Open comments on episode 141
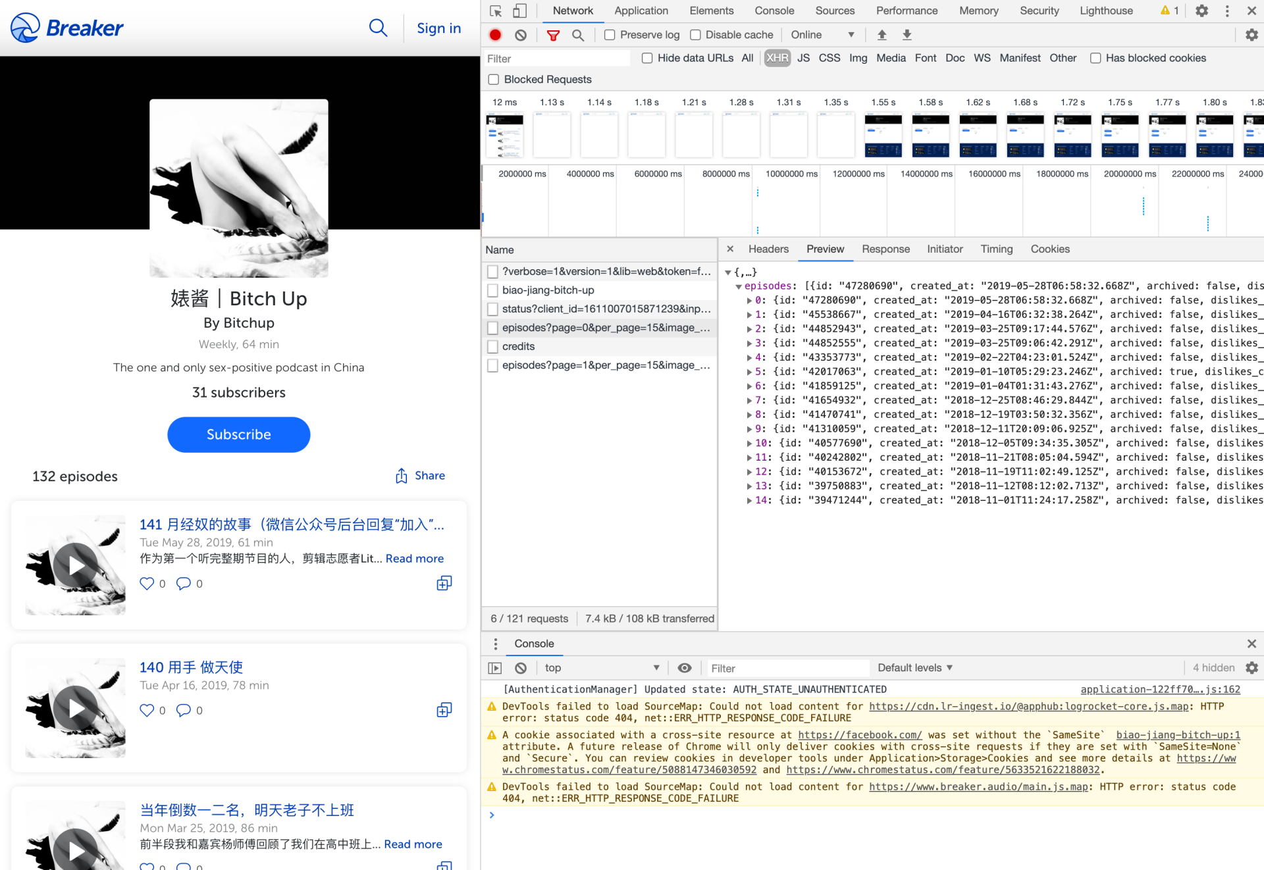This screenshot has height=870, width=1264. tap(184, 584)
